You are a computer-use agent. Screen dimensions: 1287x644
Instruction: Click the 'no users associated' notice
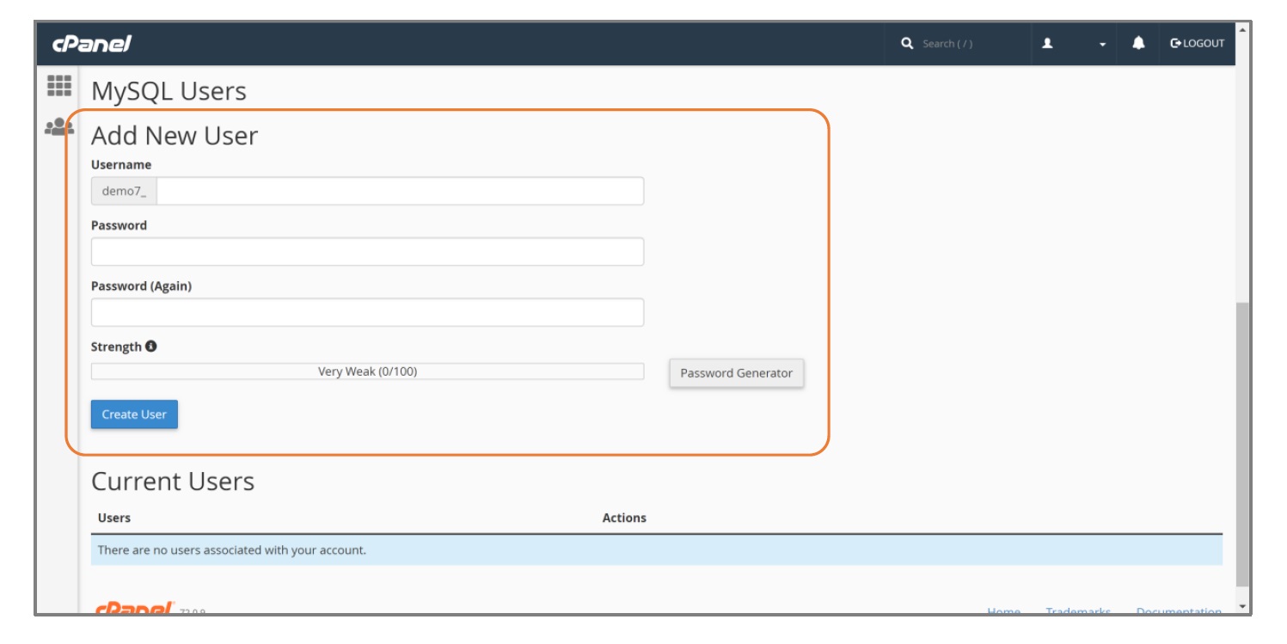[x=657, y=550]
